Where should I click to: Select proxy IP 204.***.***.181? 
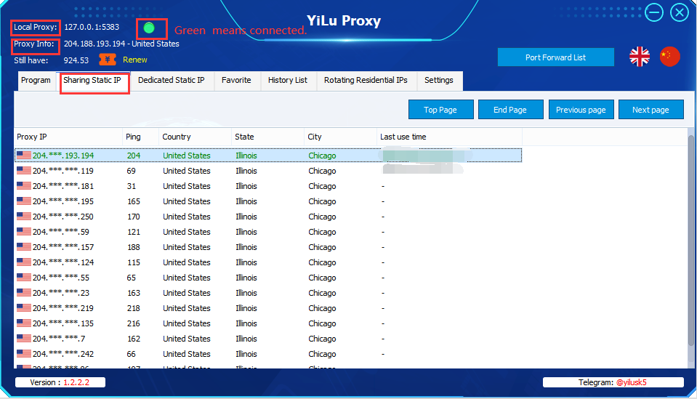[63, 186]
